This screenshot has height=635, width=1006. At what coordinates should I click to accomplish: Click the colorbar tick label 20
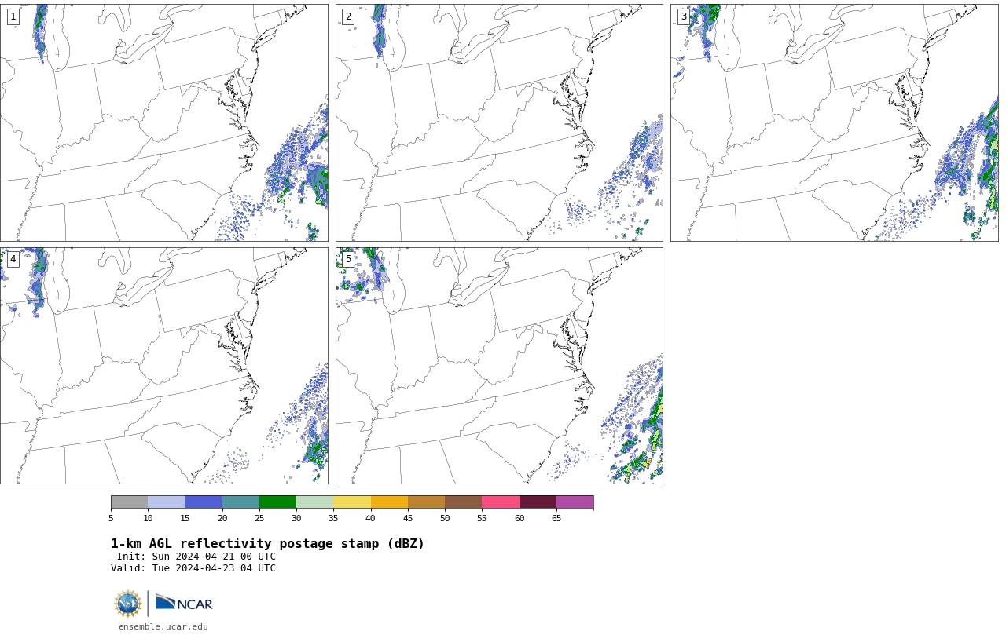222,518
